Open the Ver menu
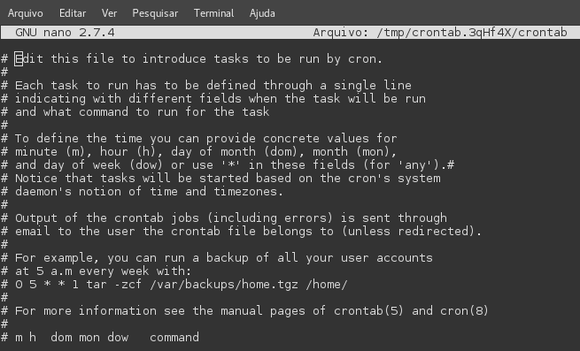The image size is (580, 351). tap(109, 13)
